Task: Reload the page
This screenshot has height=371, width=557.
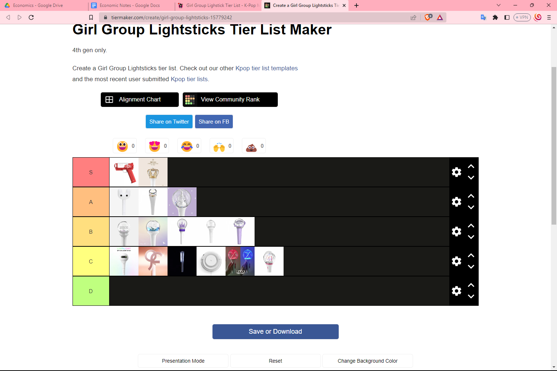Action: pyautogui.click(x=31, y=17)
